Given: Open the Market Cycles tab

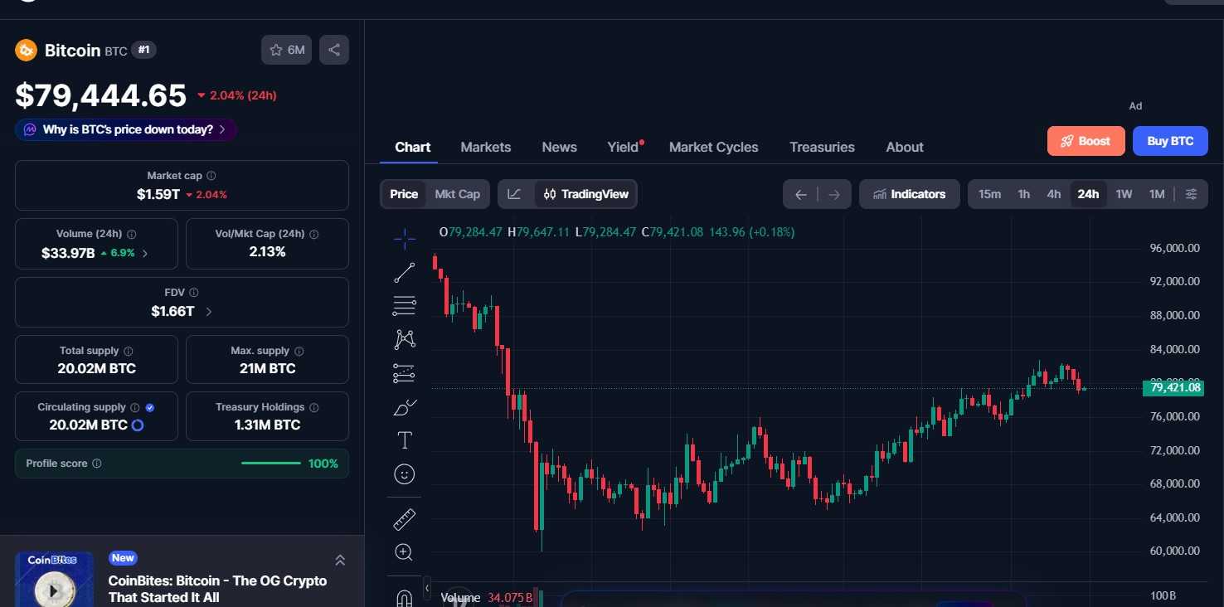Looking at the screenshot, I should pos(714,147).
